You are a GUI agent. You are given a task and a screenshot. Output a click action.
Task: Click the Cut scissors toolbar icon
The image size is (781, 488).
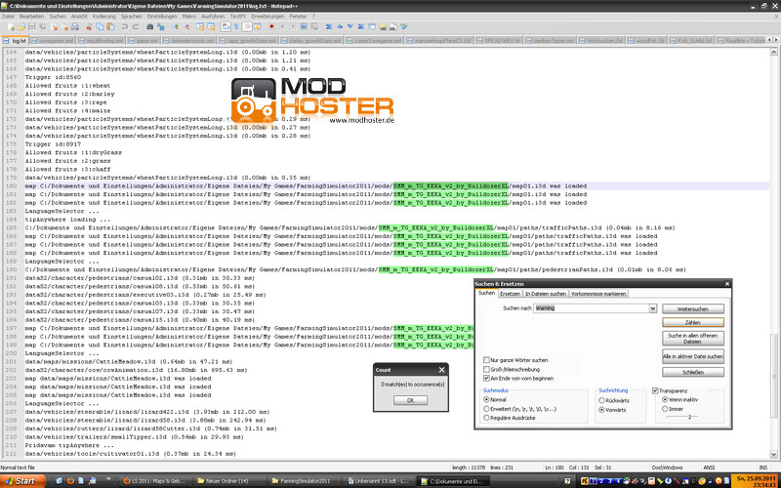(x=89, y=27)
